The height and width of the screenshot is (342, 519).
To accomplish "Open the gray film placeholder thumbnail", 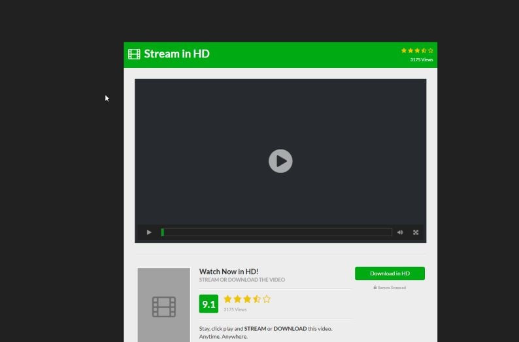I will tap(164, 305).
